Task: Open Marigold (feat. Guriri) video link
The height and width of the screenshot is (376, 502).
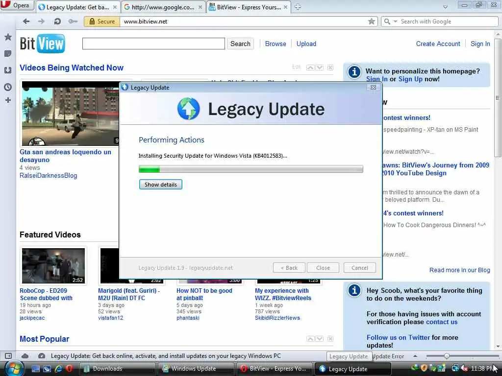Action: (129, 294)
